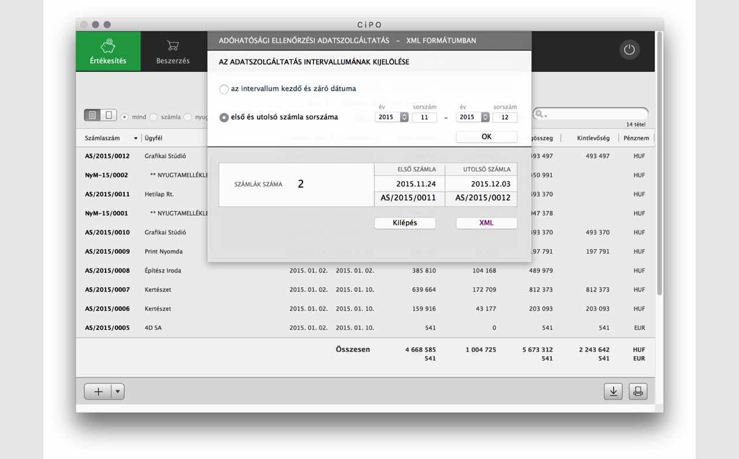
Task: Click the search magnifier icon
Action: pos(540,114)
